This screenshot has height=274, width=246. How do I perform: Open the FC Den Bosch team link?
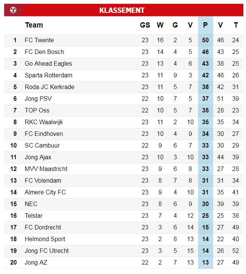coord(44,52)
